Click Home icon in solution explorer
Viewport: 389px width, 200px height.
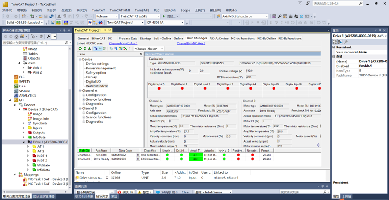pyautogui.click(x=16, y=37)
